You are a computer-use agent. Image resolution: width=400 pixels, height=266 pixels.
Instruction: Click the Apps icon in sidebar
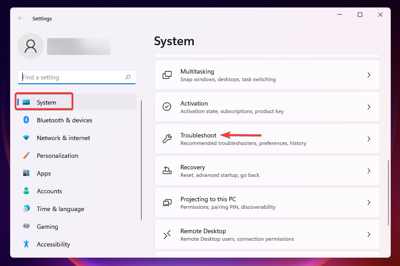pos(26,173)
